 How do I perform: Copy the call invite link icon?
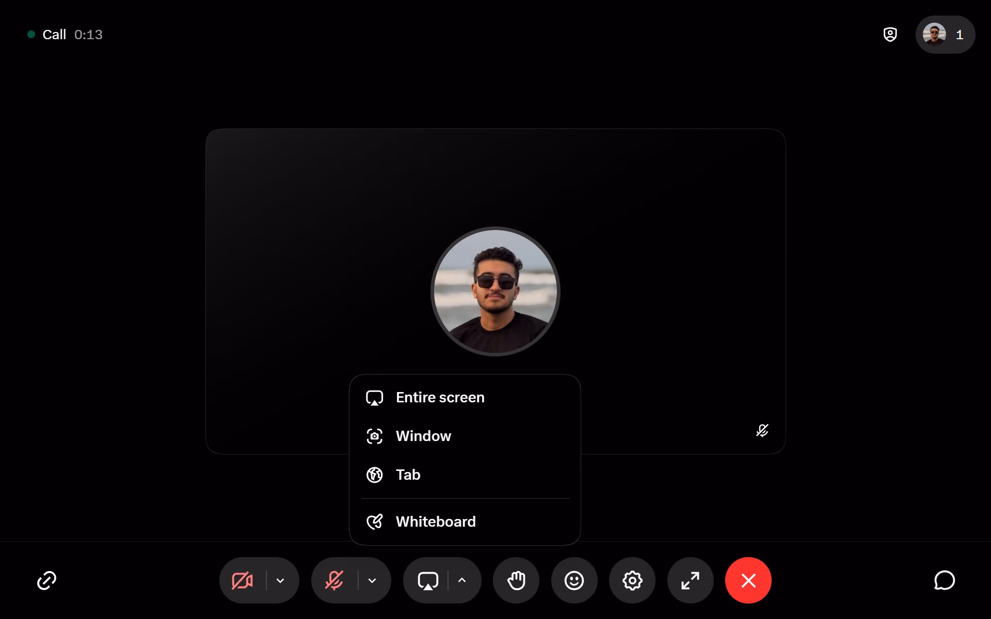[46, 580]
